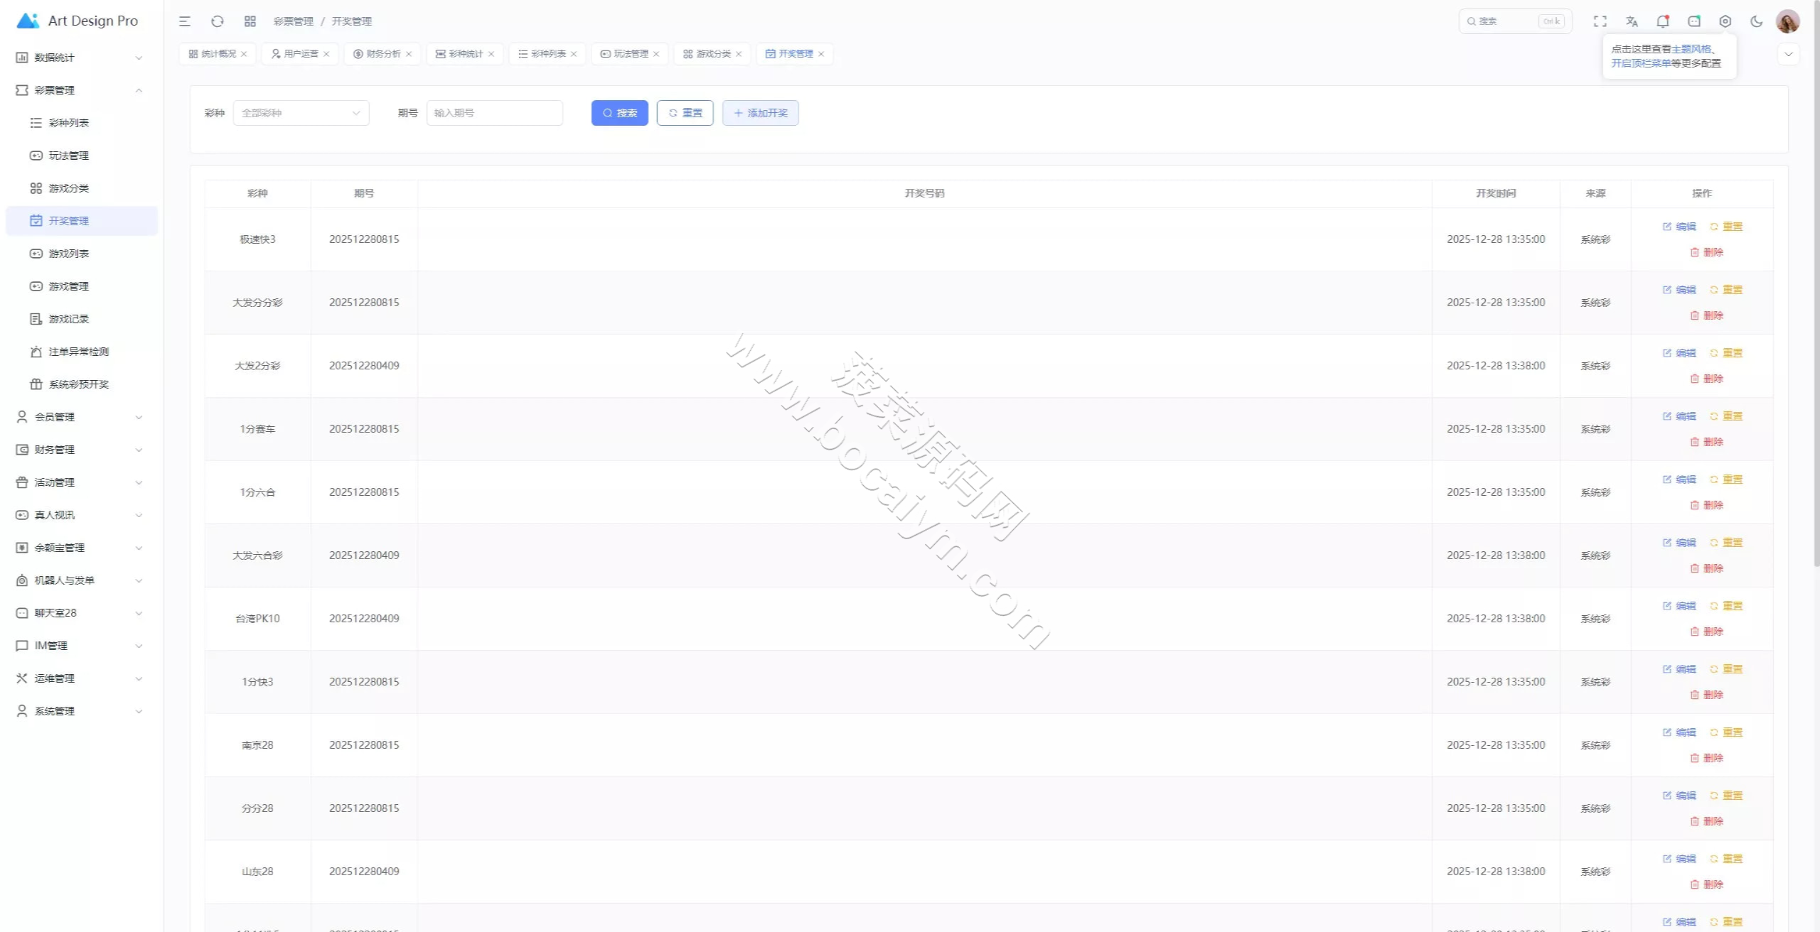Click the refresh page icon
This screenshot has height=932, width=1820.
[218, 21]
